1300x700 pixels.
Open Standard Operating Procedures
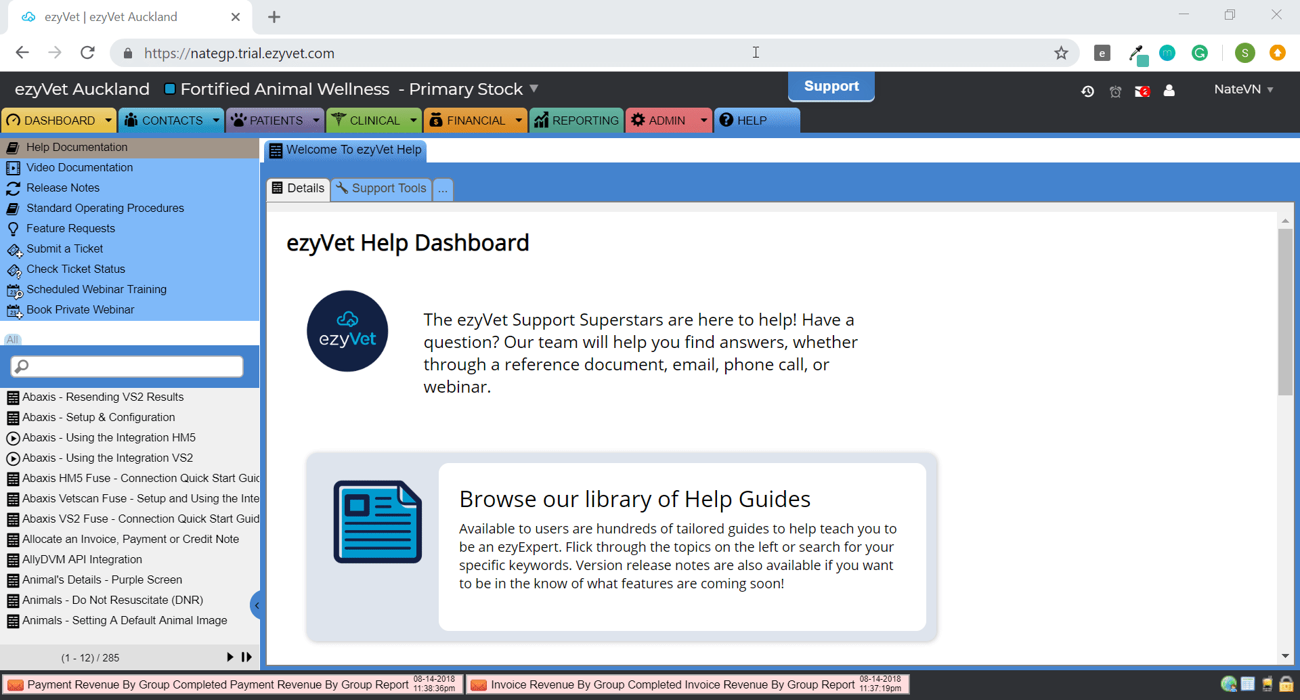pyautogui.click(x=129, y=209)
